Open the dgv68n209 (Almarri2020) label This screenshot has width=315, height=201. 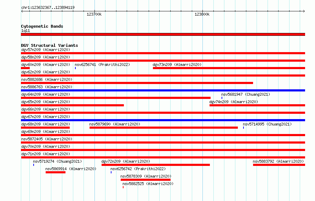tap(46, 124)
